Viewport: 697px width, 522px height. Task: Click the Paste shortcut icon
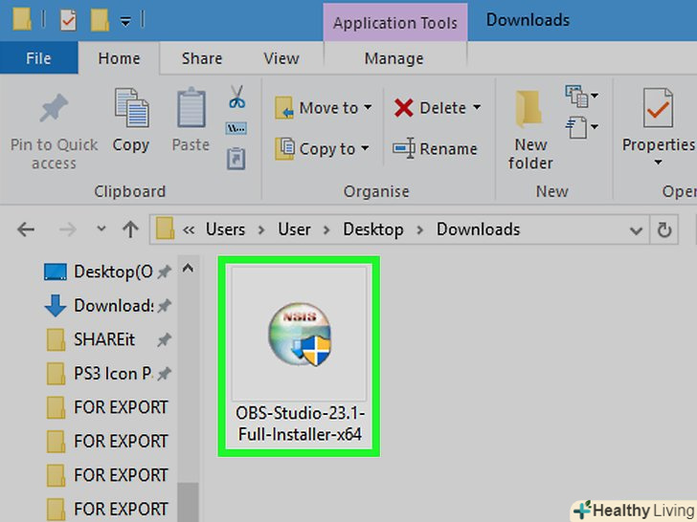(x=236, y=158)
